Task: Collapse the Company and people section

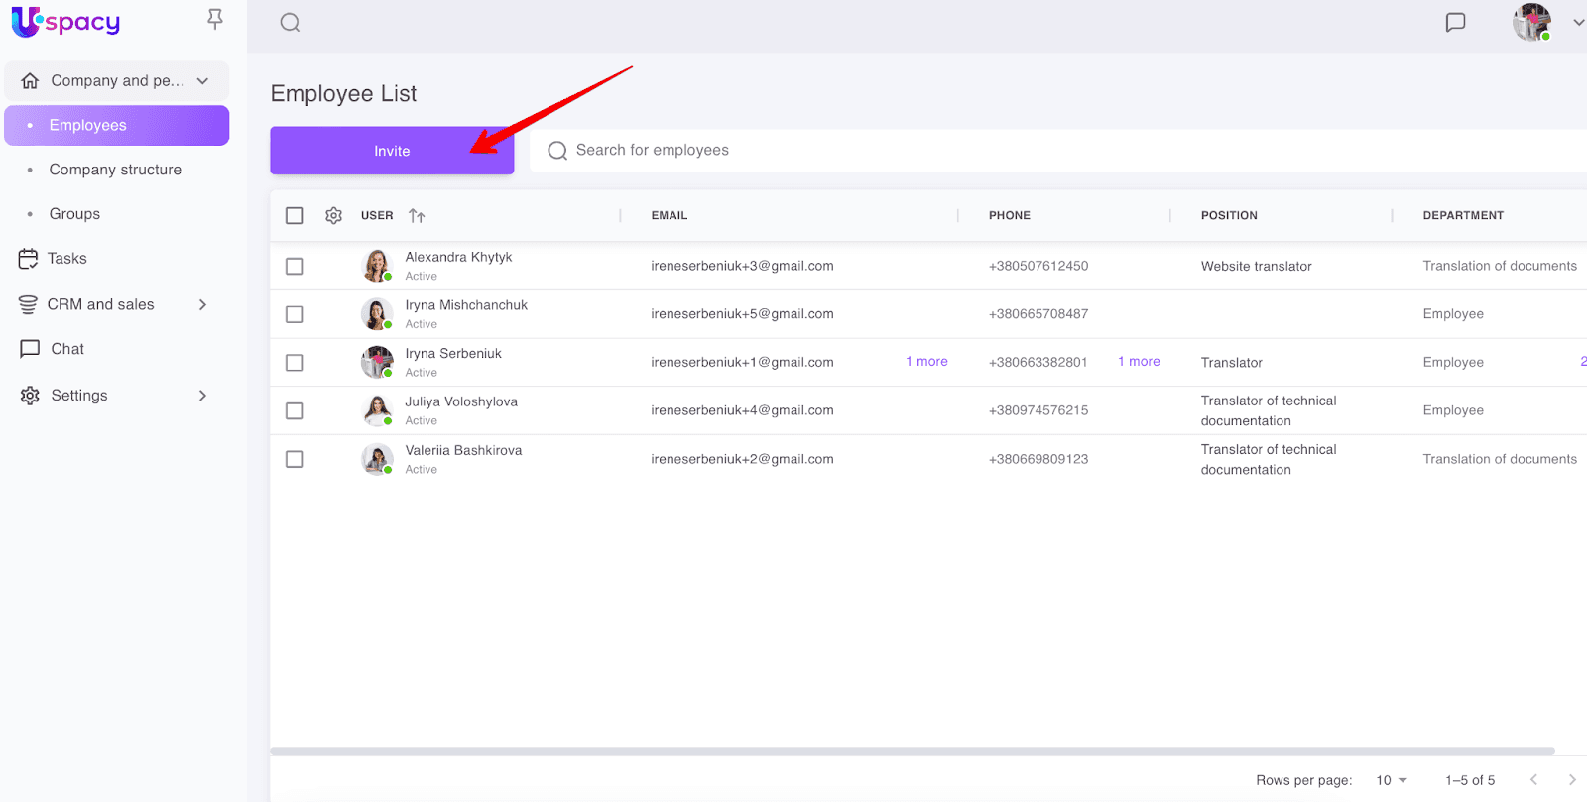Action: [x=202, y=81]
